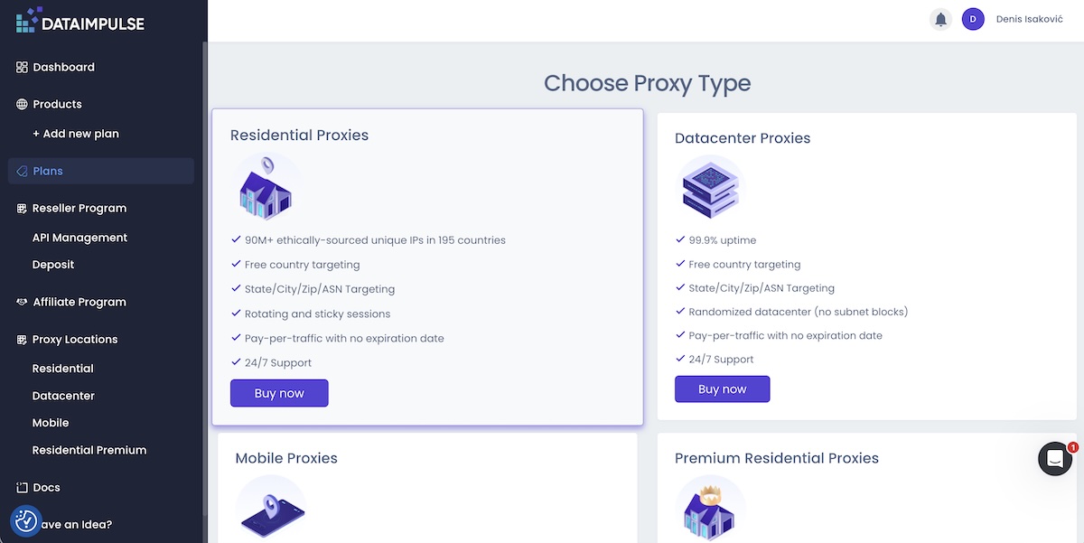This screenshot has height=543, width=1084.
Task: Click the notification bell icon
Action: point(940,19)
